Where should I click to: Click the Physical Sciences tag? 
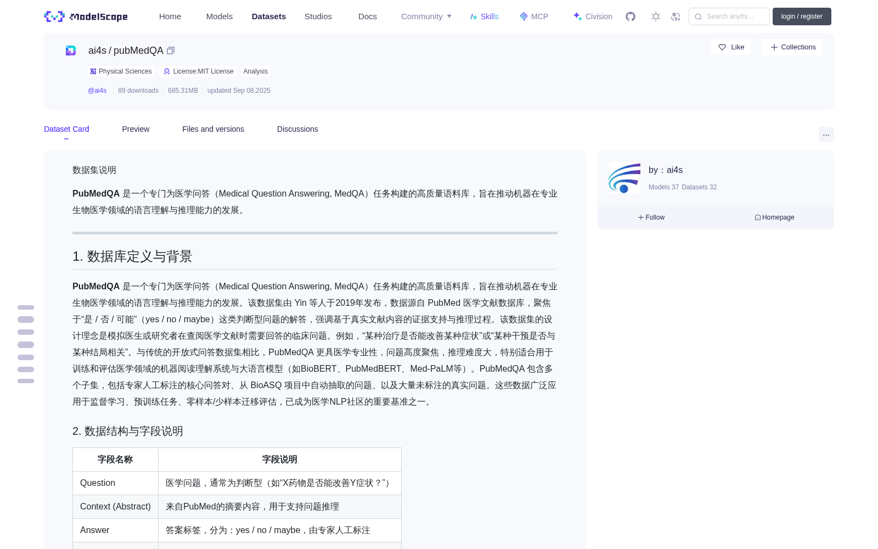(121, 71)
